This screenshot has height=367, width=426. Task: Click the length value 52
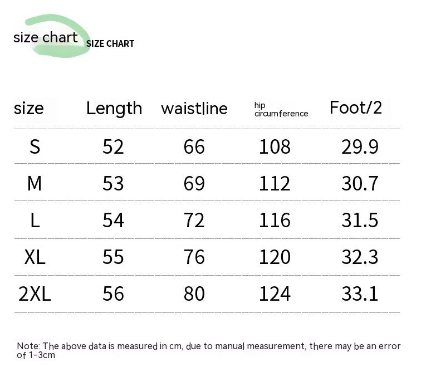click(x=113, y=146)
